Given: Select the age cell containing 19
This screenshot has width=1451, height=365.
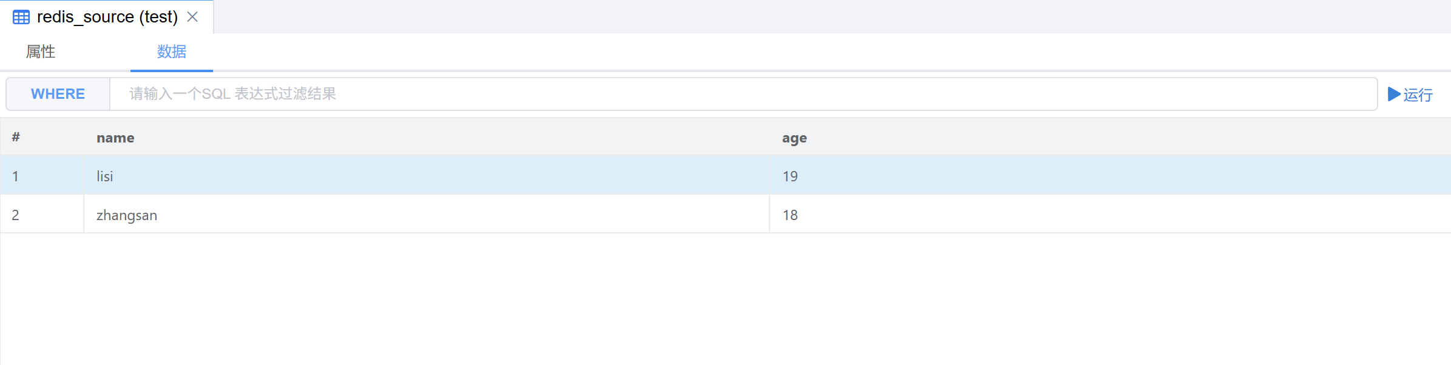Looking at the screenshot, I should coord(790,176).
